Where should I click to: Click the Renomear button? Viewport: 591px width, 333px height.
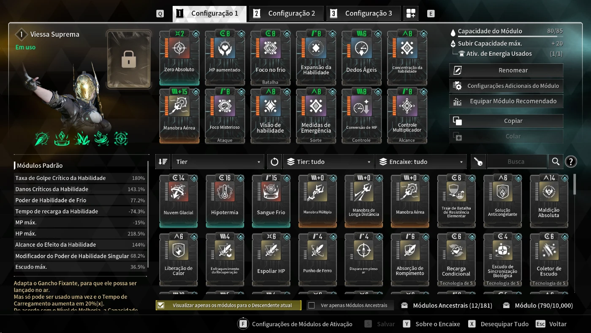[506, 70]
